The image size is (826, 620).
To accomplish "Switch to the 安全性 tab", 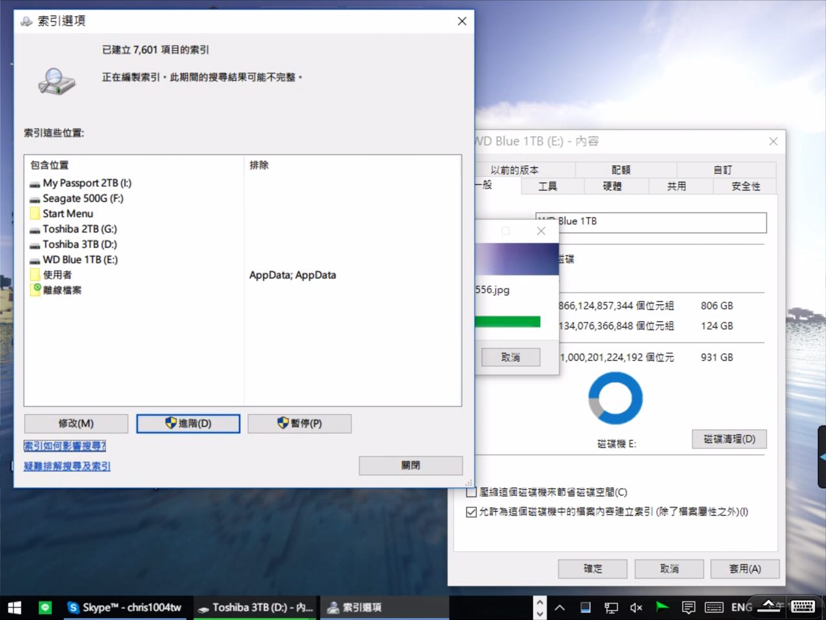I will pos(746,187).
